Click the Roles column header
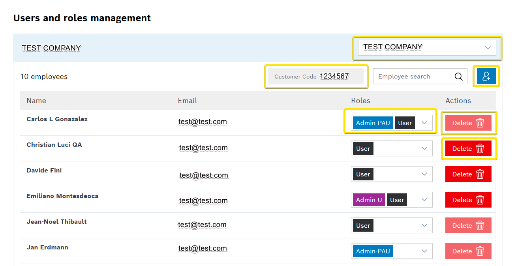Image resolution: width=516 pixels, height=266 pixels. coord(360,101)
